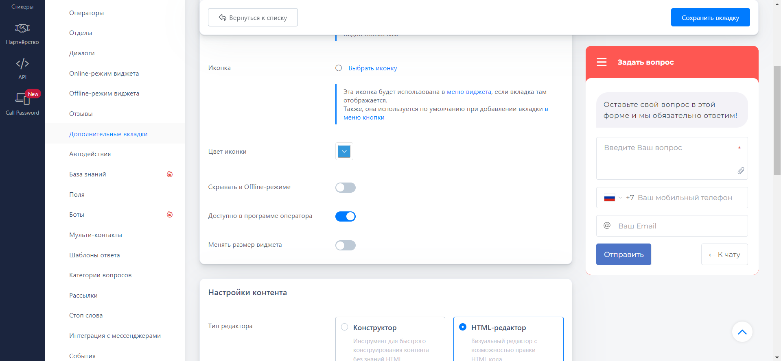Toggle Менять размер виджета switch
Viewport: 781px width, 361px height.
345,245
